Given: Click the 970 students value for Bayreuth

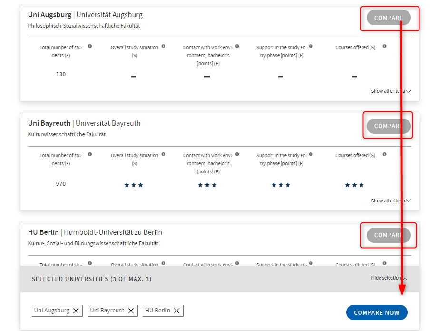Looking at the screenshot, I should [61, 184].
